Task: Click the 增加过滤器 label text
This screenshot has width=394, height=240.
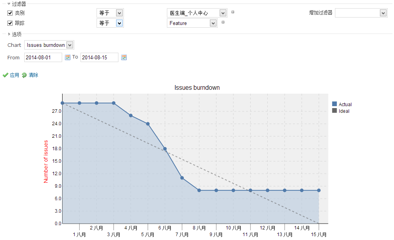Action: pyautogui.click(x=321, y=13)
